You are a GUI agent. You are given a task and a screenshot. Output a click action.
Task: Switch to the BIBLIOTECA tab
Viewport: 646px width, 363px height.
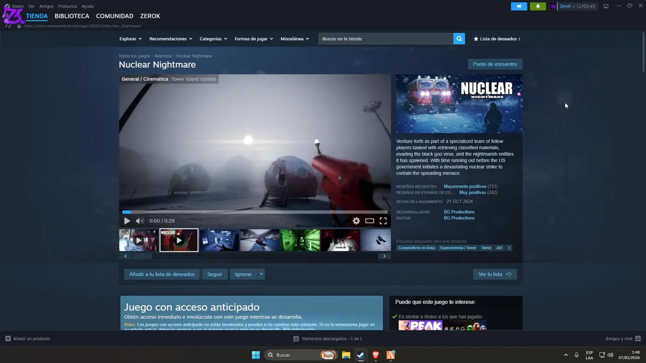(72, 16)
